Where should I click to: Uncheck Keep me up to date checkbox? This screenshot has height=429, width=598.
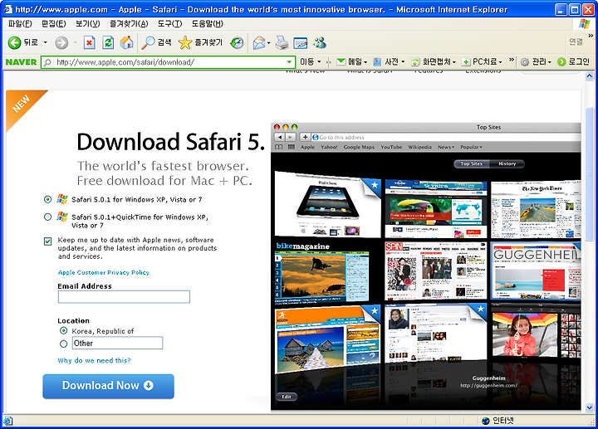(47, 241)
